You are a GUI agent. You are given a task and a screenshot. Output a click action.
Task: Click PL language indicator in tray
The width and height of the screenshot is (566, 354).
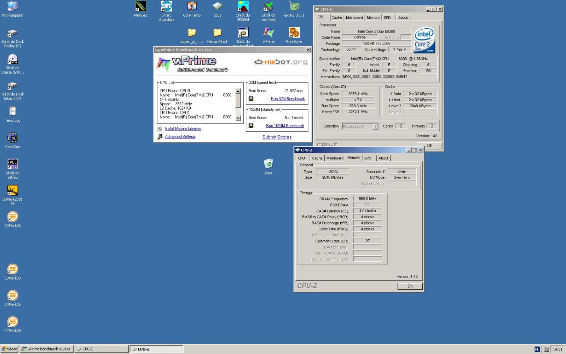coord(537,349)
